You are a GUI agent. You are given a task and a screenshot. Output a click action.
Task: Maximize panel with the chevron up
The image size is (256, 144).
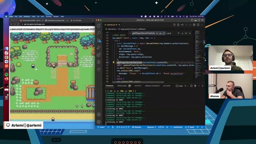pos(199,86)
